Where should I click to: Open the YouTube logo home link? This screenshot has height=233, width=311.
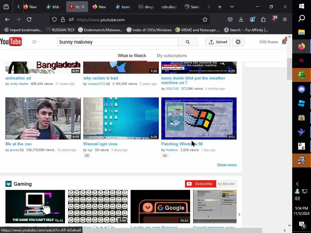[x=11, y=42]
